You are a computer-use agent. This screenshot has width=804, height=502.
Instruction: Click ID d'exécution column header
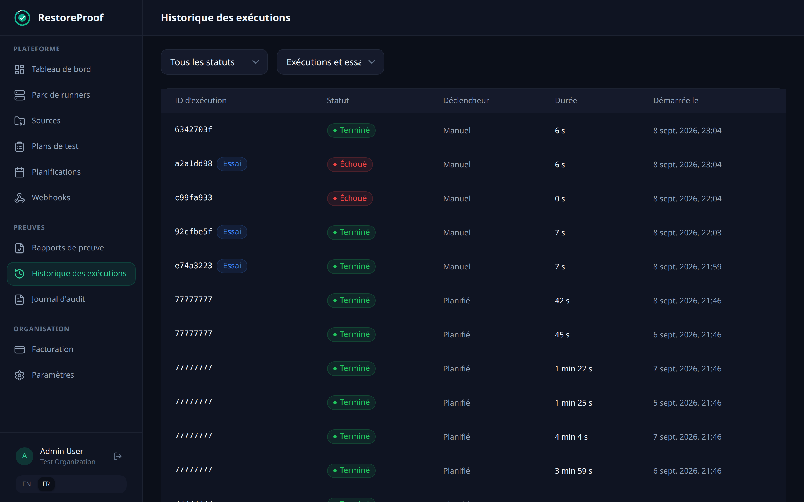(x=201, y=101)
